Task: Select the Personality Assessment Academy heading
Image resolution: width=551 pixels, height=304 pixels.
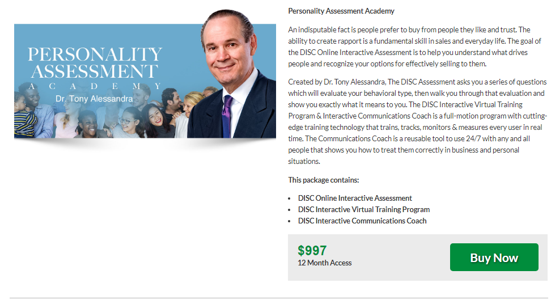Action: click(x=341, y=11)
